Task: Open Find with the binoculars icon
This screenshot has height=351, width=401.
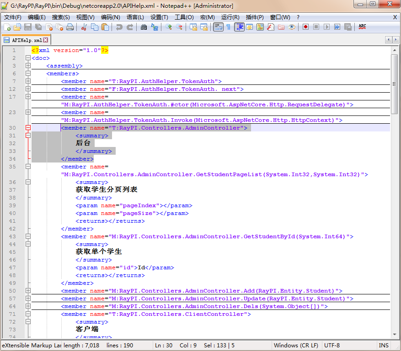Action: coord(144,27)
